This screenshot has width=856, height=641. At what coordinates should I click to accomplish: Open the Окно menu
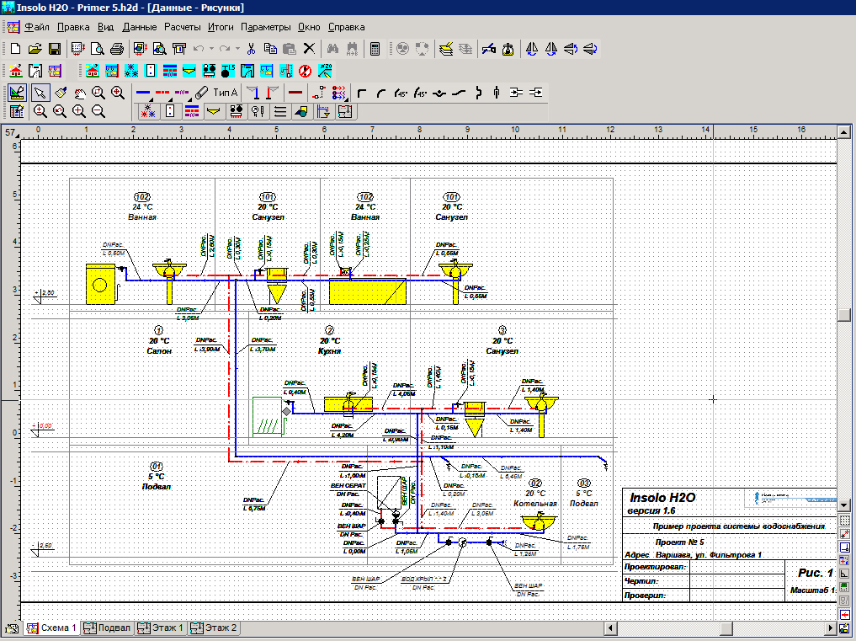pos(309,27)
